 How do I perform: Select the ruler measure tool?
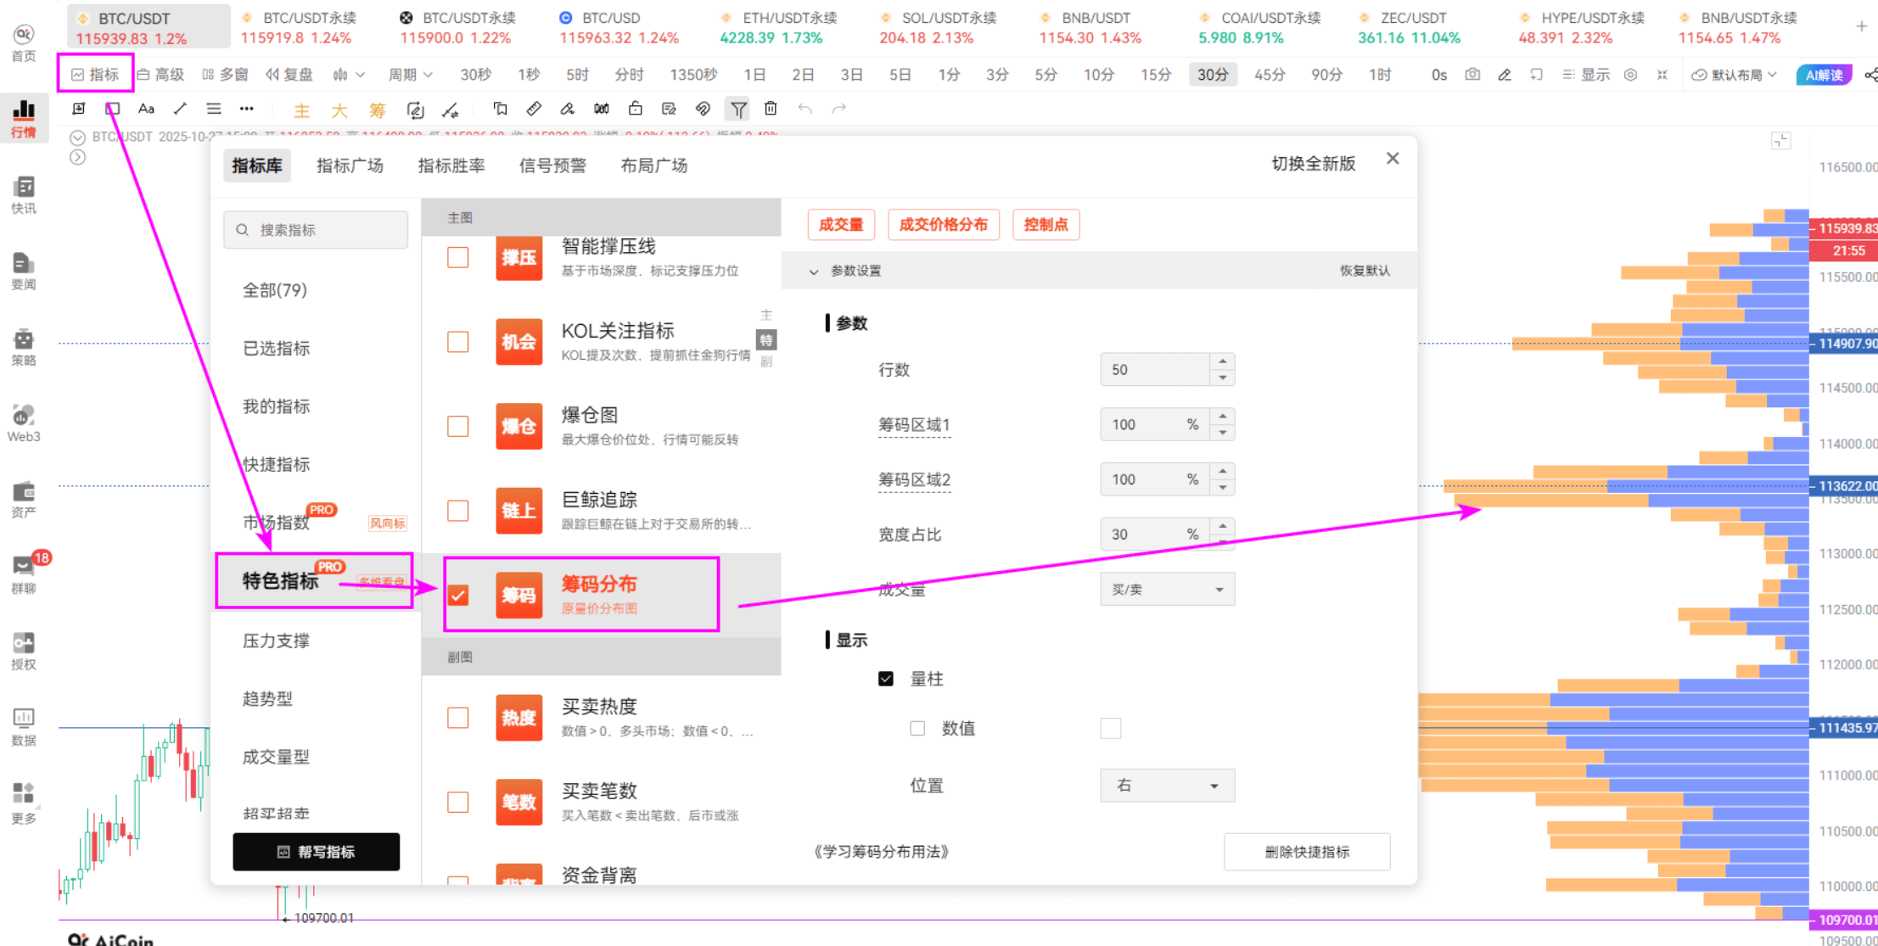(x=534, y=109)
